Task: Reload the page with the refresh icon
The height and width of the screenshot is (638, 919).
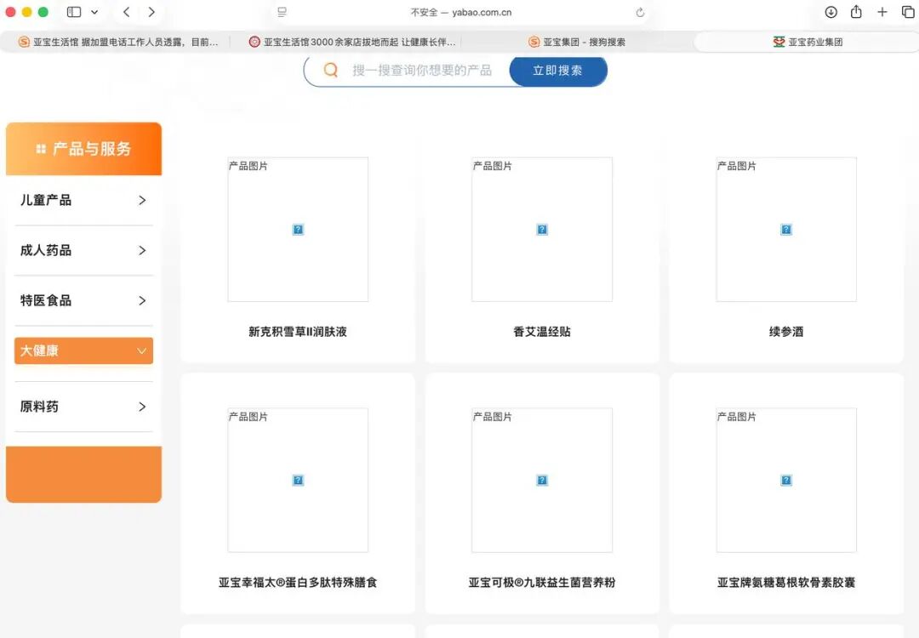Action: [x=640, y=13]
